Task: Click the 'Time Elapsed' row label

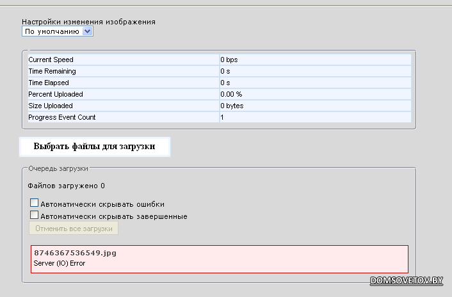Action: tap(49, 83)
